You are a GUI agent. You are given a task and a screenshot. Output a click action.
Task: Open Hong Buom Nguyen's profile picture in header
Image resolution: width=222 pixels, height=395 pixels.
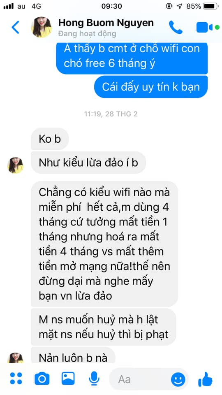coord(41,27)
